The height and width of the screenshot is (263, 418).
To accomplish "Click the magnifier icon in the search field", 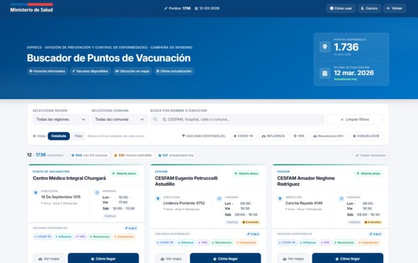I will tap(157, 119).
